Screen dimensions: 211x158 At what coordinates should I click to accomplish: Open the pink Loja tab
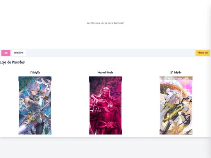pyautogui.click(x=6, y=53)
